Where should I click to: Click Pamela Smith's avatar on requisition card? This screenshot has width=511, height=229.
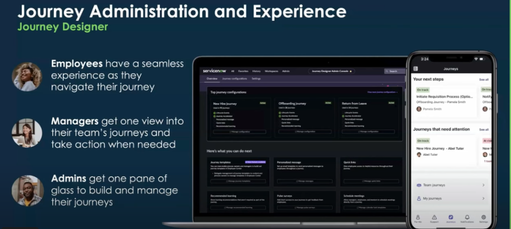419,109
